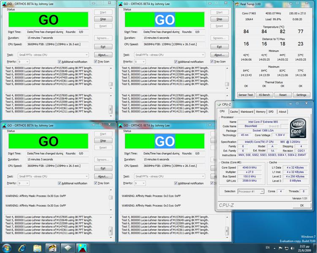The height and width of the screenshot is (253, 317).
Task: Switch to the Cache tab in CPU-Z
Action: click(x=234, y=112)
